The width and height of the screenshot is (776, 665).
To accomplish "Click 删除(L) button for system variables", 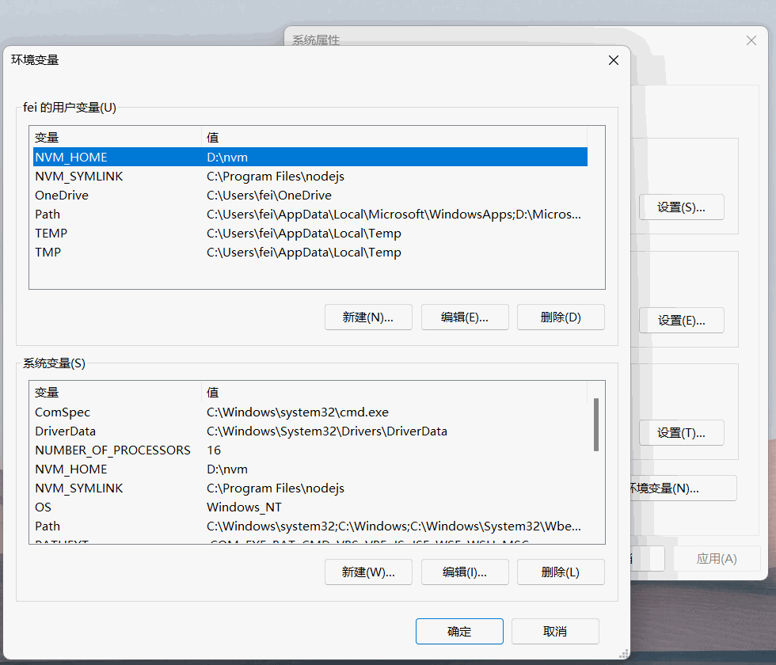I will pyautogui.click(x=561, y=572).
